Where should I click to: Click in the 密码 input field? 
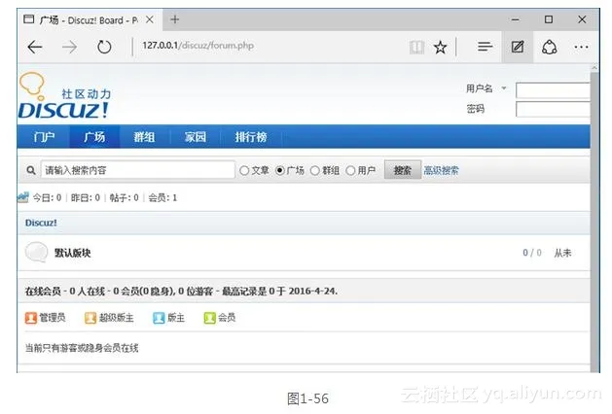553,109
